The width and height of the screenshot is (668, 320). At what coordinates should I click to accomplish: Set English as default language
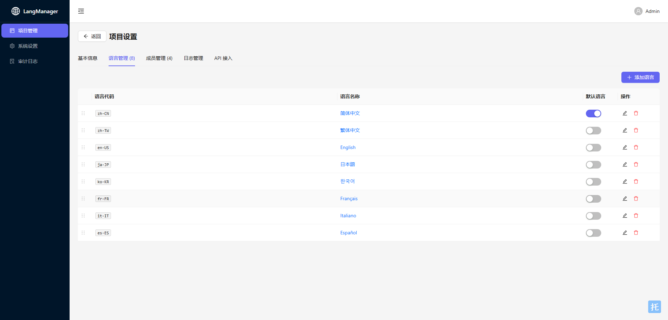594,148
